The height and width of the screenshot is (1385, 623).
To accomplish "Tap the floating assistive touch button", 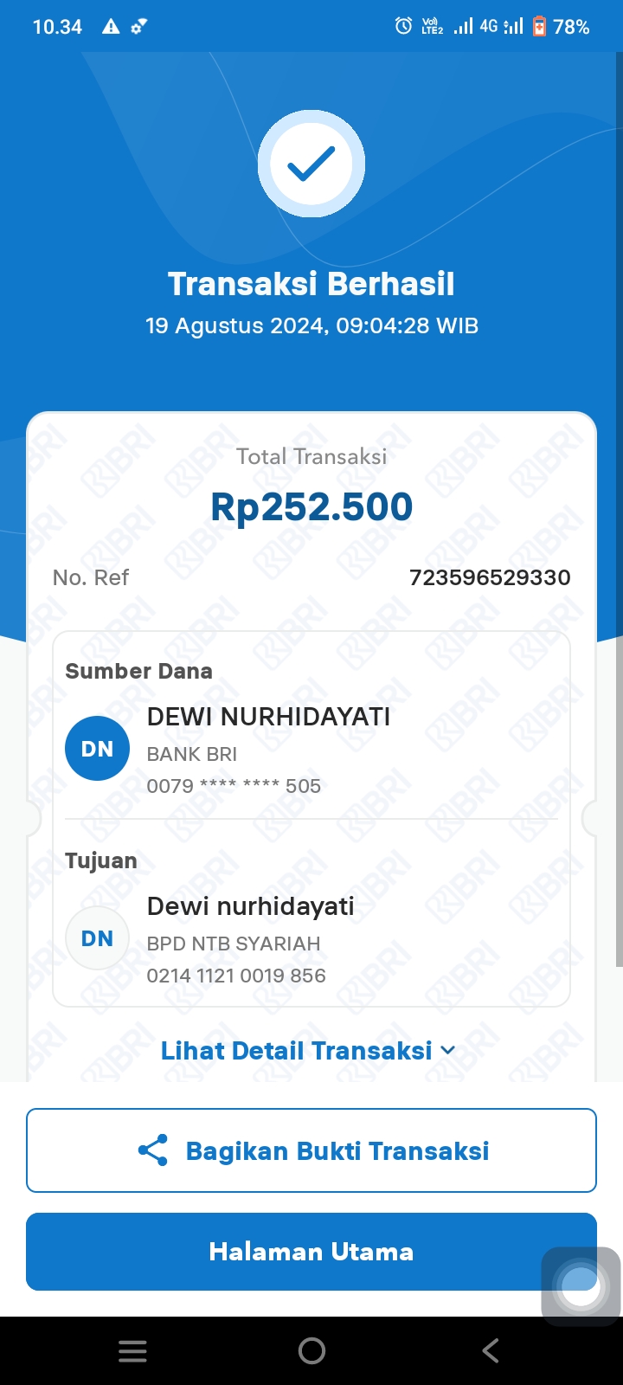I will (580, 1285).
